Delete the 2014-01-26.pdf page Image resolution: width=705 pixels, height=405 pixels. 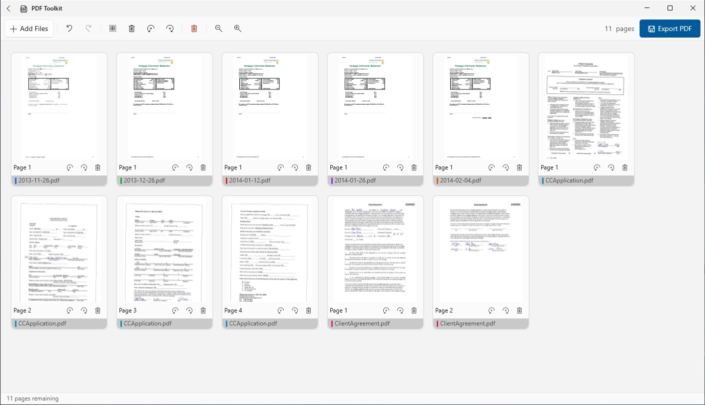[x=414, y=167]
